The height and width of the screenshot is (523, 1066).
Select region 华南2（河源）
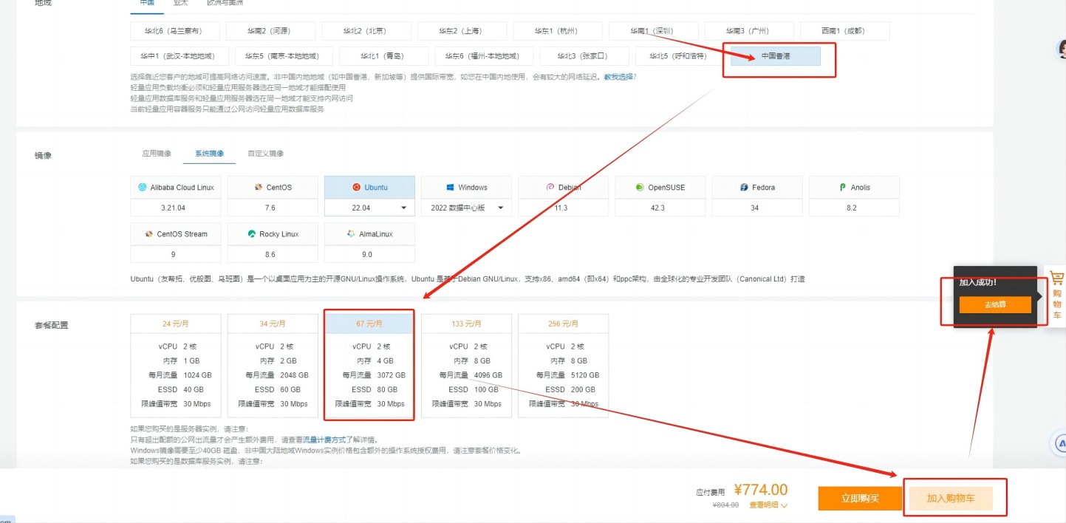click(270, 31)
